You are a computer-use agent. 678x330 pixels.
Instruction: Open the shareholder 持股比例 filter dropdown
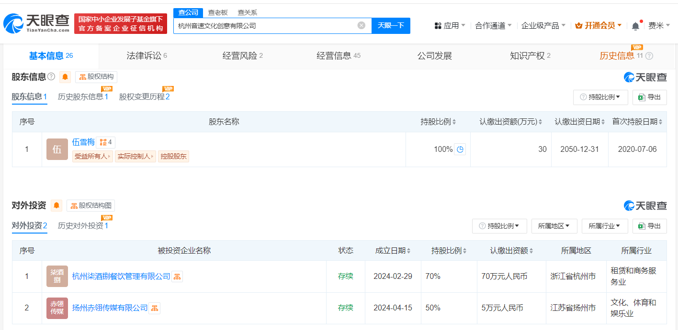click(x=600, y=97)
